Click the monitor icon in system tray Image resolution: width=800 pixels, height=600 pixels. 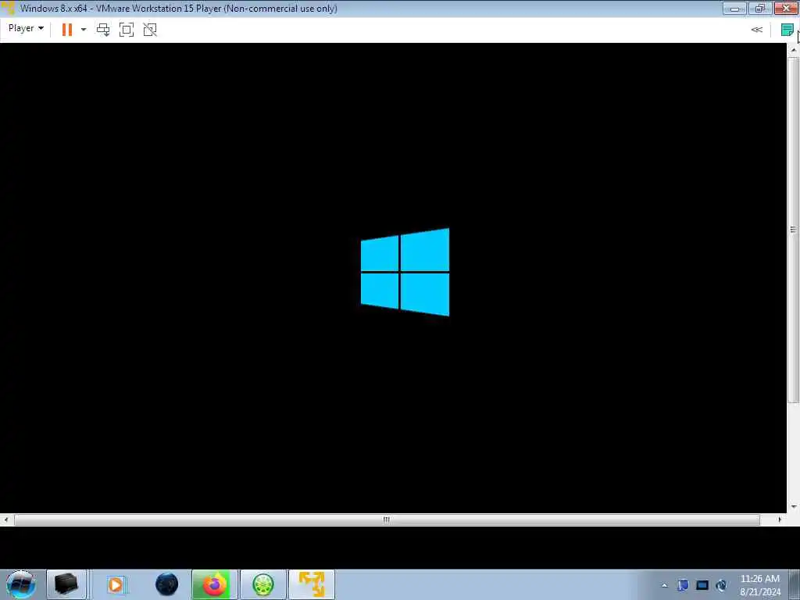click(702, 585)
